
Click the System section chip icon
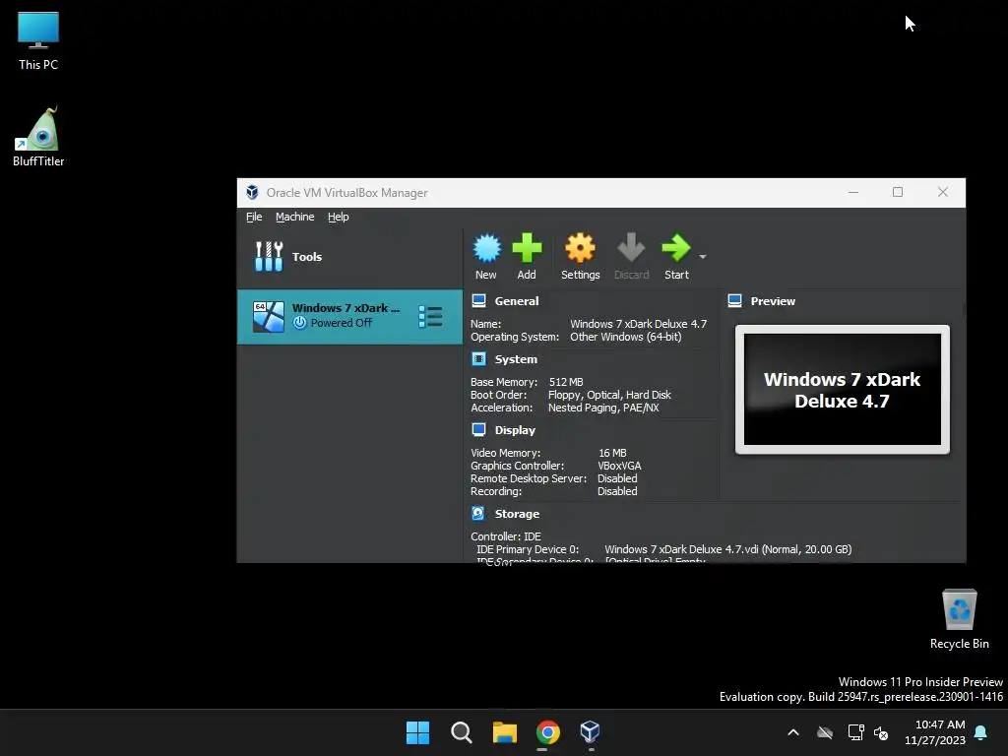[479, 358]
